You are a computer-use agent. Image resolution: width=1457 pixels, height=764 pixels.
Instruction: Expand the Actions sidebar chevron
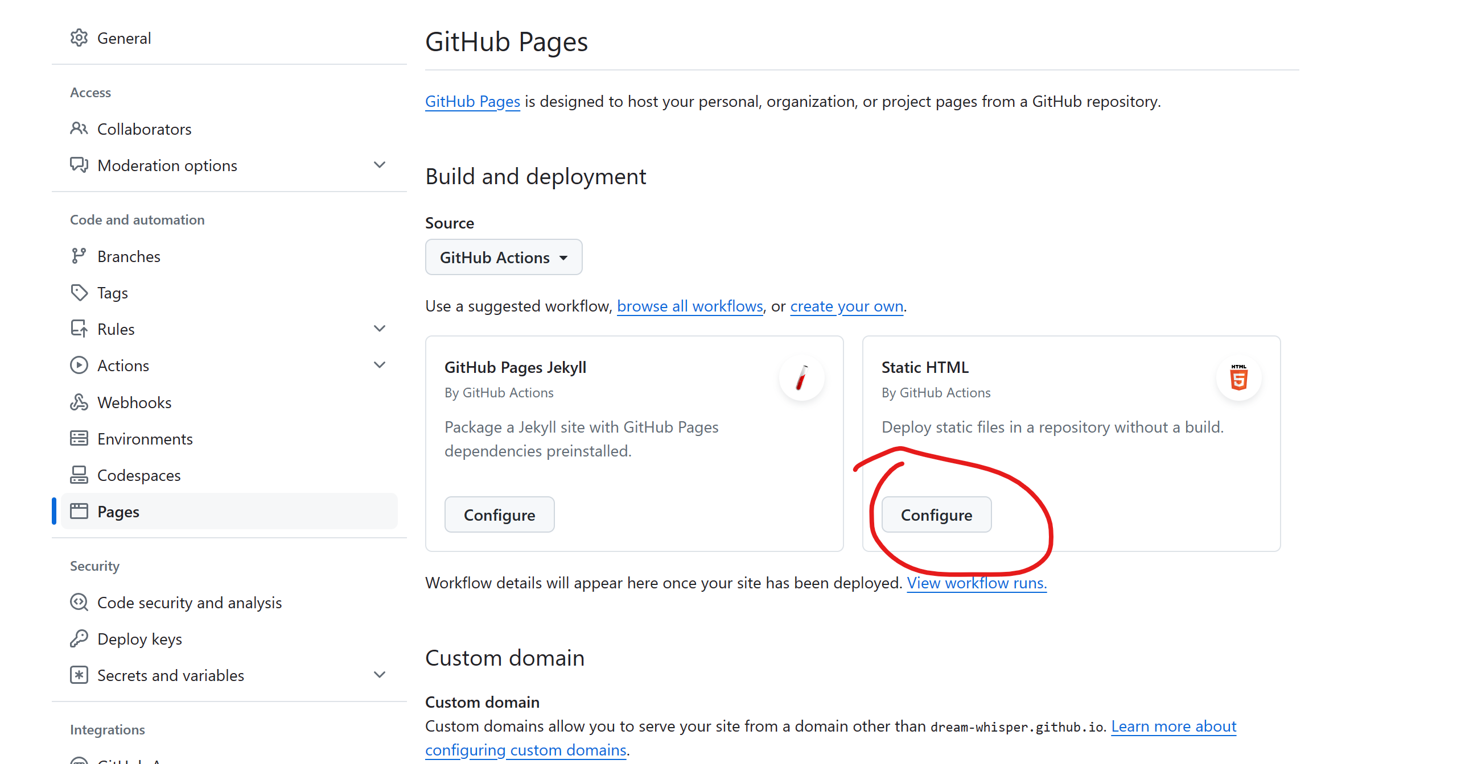(x=379, y=366)
